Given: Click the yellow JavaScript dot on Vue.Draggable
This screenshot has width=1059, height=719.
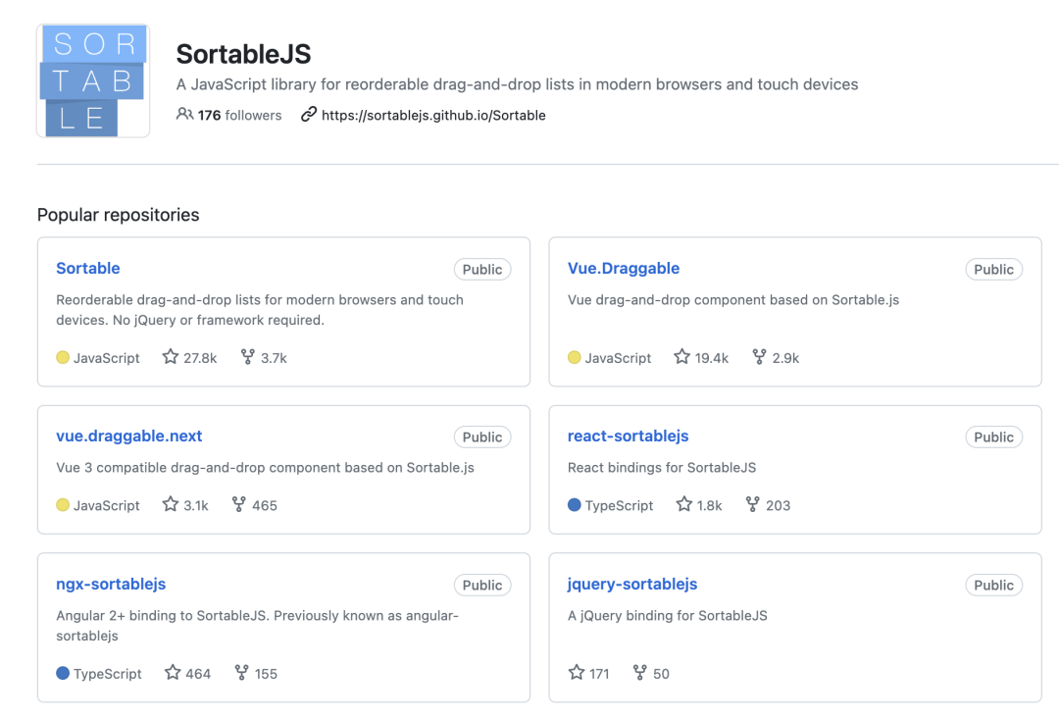Looking at the screenshot, I should 574,357.
